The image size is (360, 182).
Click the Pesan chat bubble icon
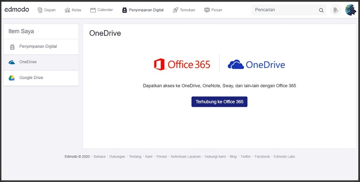207,10
